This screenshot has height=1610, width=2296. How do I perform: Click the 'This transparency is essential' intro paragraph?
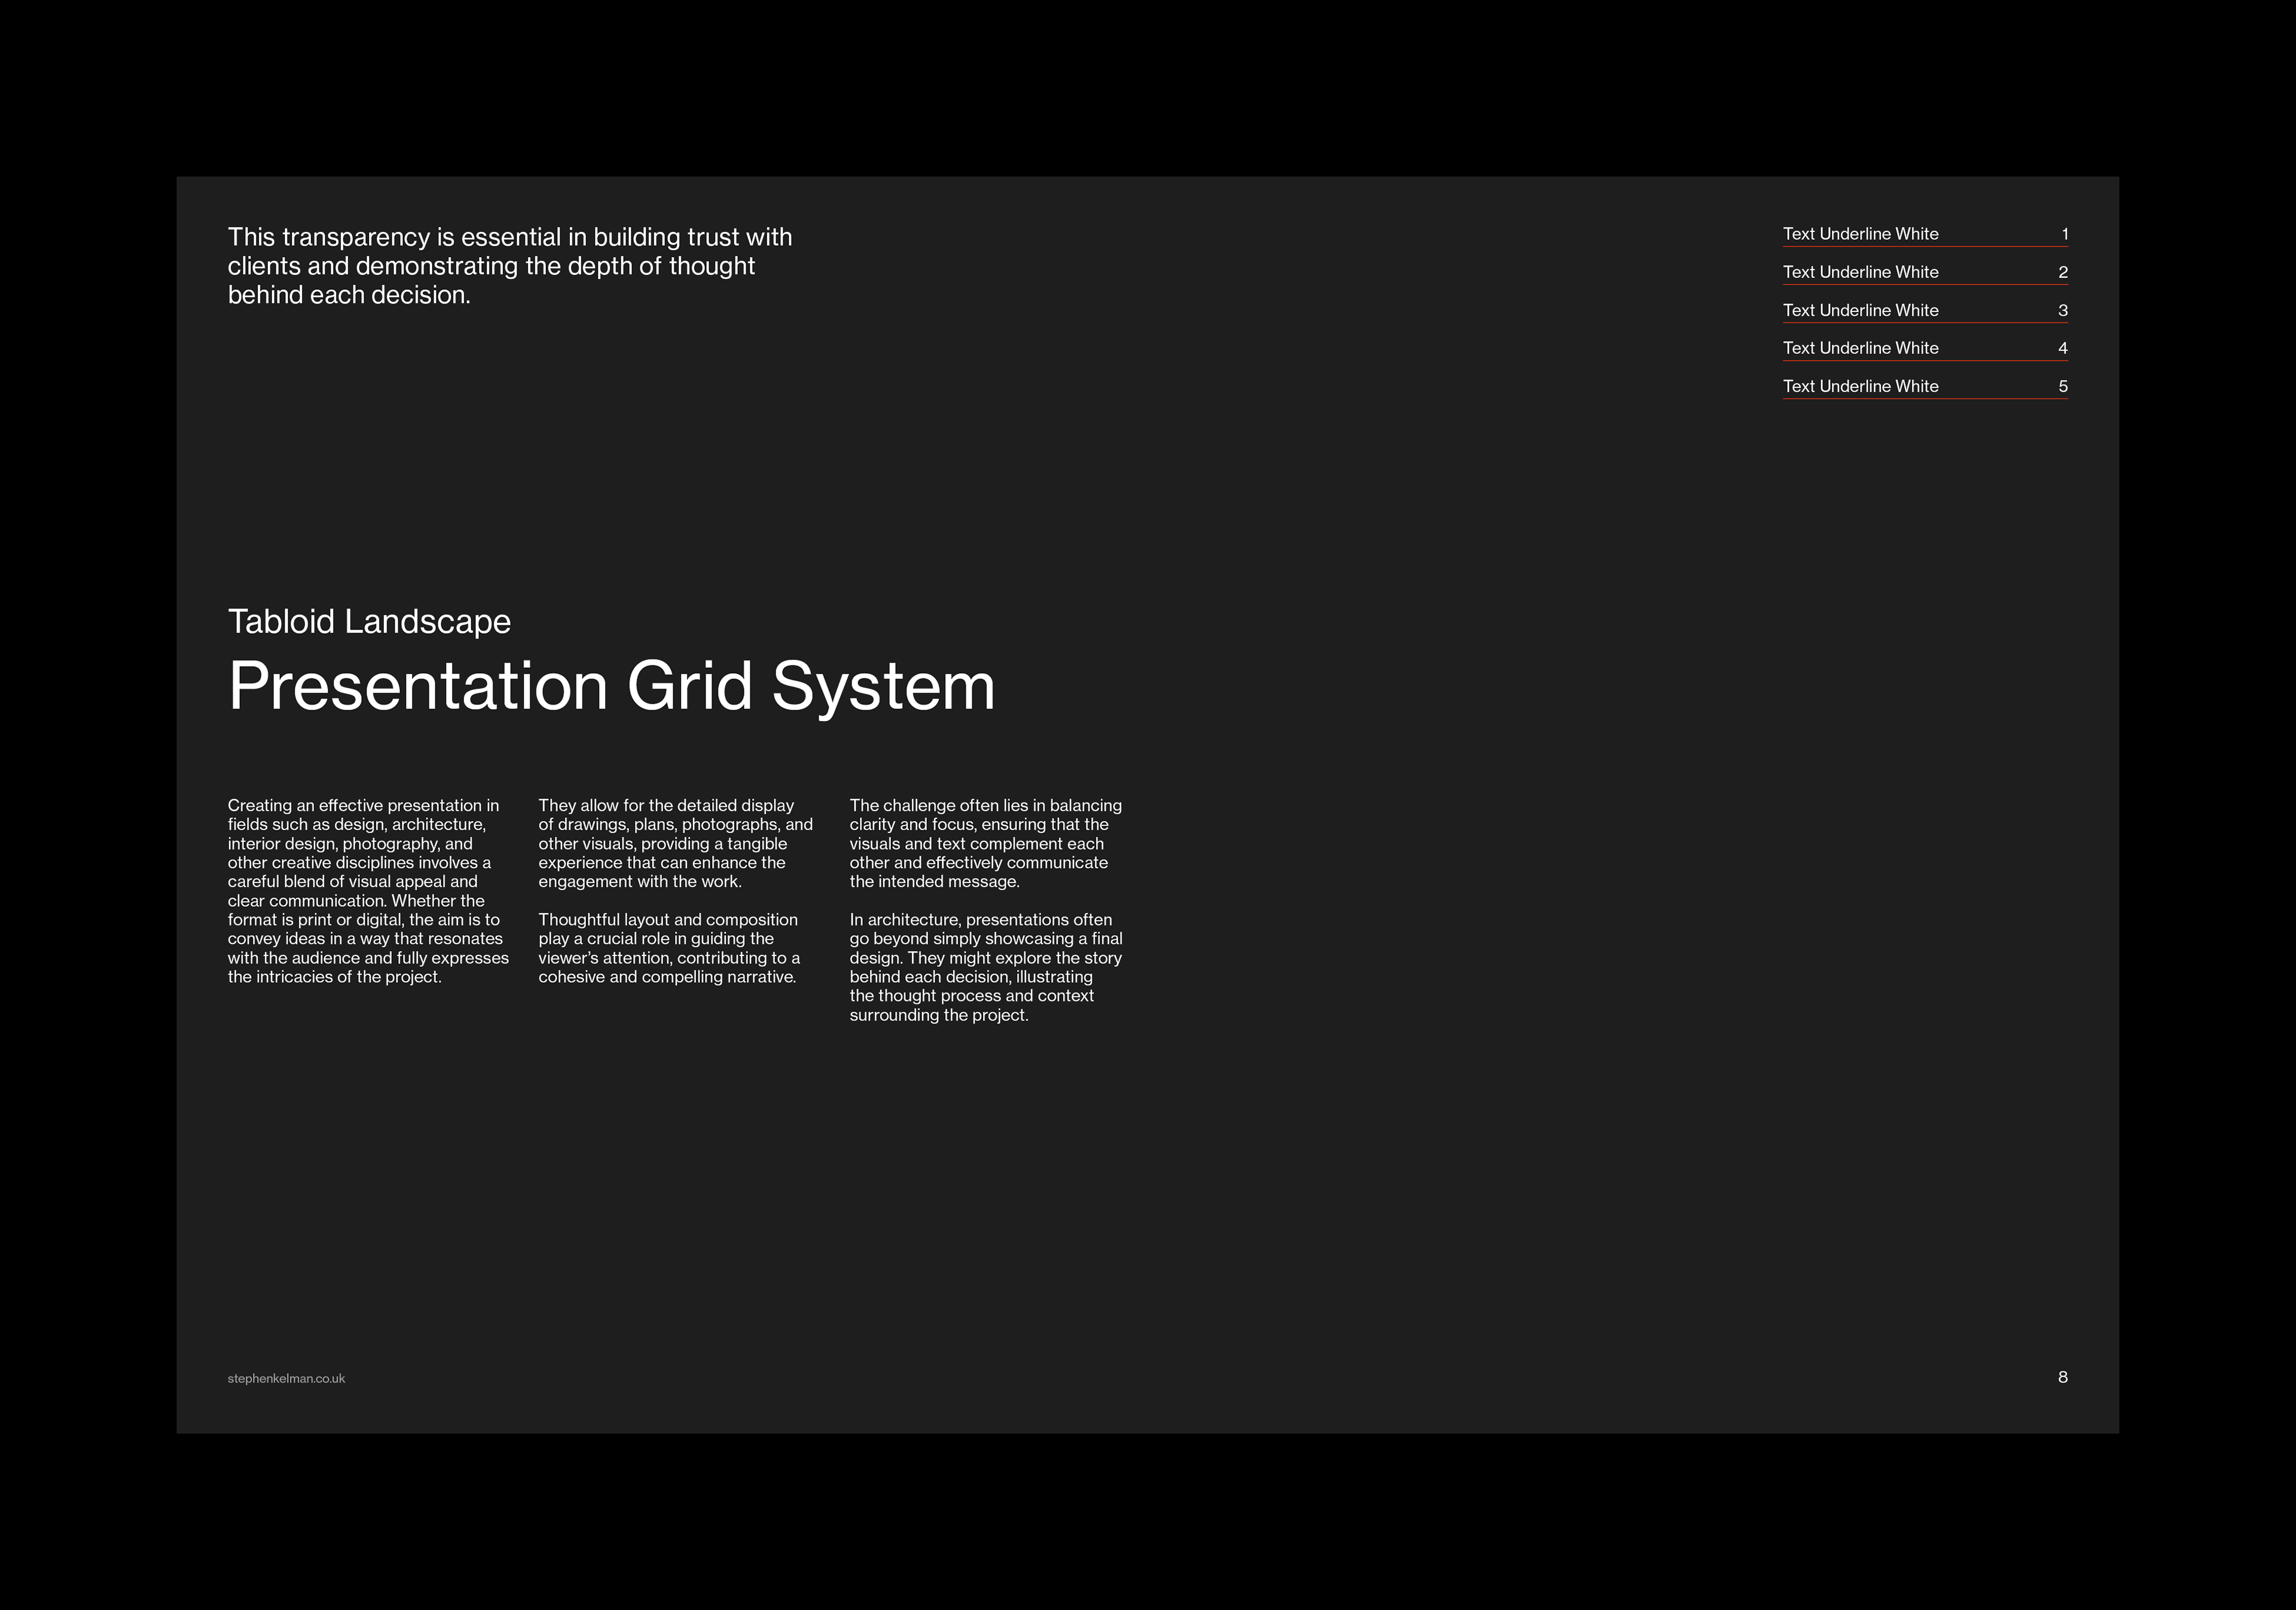509,266
